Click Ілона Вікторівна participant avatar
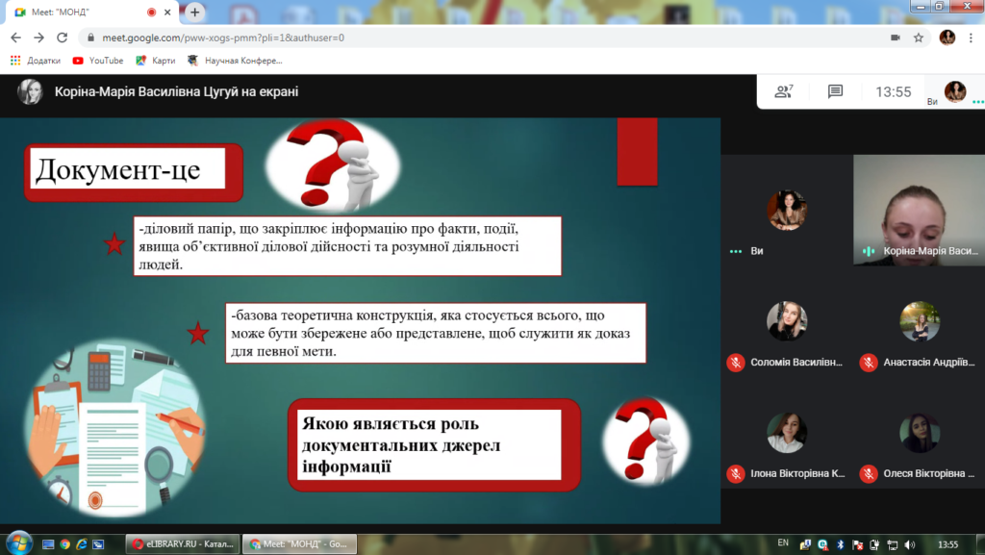 (787, 433)
